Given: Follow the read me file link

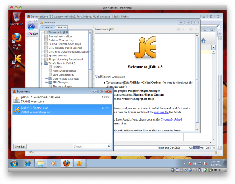Looking at the screenshot, I should click(161, 112).
